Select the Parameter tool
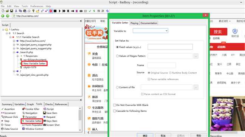Image resolution: width=245 pixels, height=137 pixels. [29, 117]
